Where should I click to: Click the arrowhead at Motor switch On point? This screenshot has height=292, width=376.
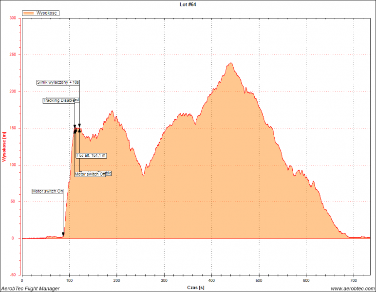pos(63,234)
